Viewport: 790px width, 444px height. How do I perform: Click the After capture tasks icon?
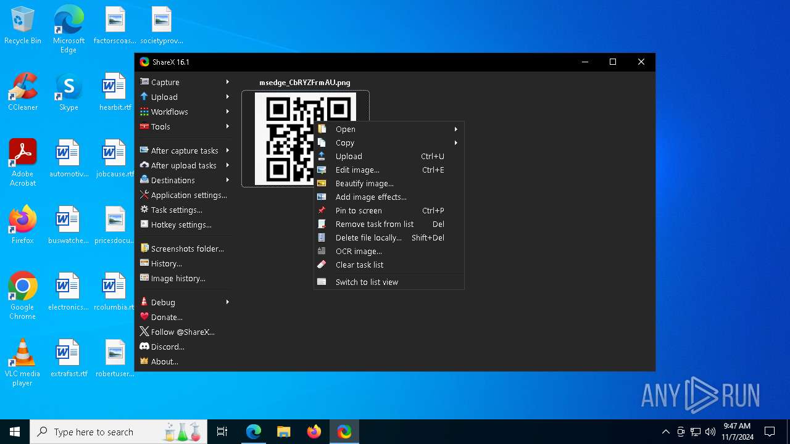[144, 150]
